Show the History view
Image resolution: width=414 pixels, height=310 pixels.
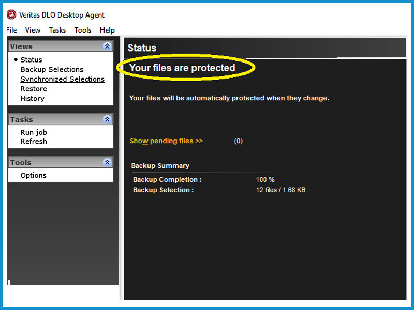pyautogui.click(x=32, y=99)
